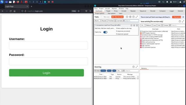Click inside the Password input field
This screenshot has height=105, width=186.
point(49,61)
